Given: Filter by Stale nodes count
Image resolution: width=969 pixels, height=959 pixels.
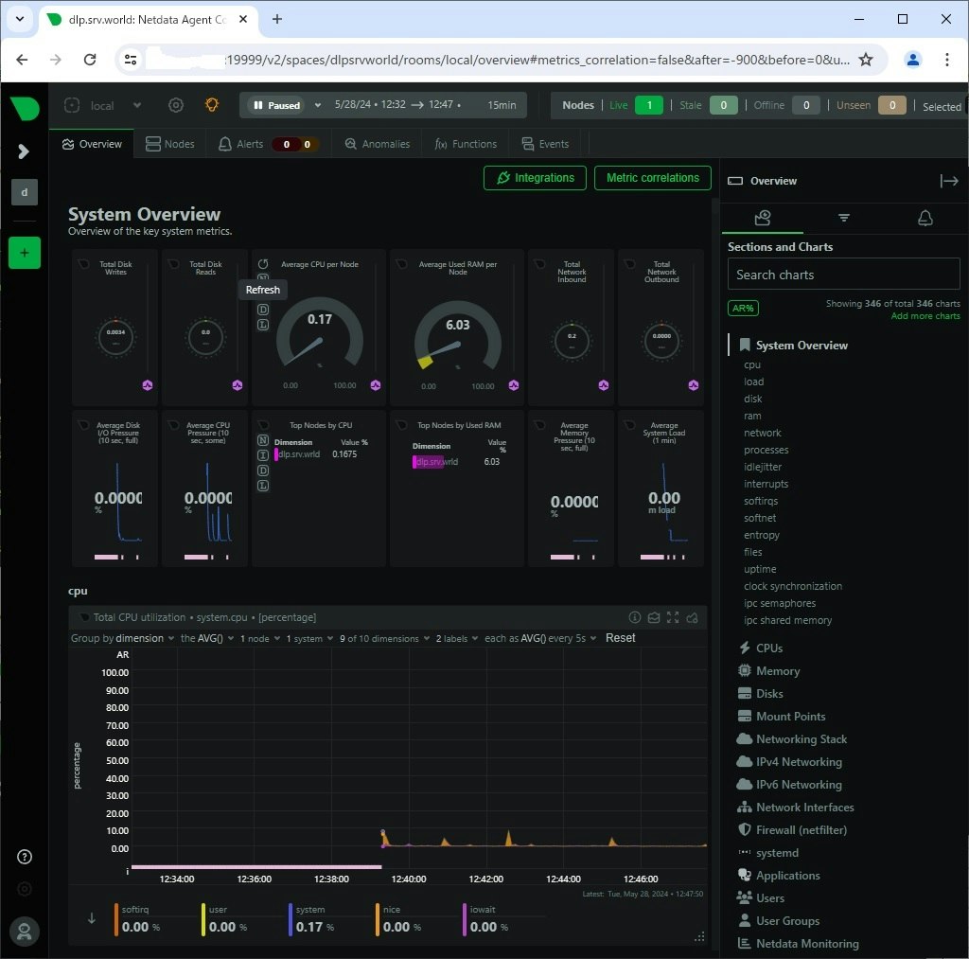Looking at the screenshot, I should (x=723, y=105).
